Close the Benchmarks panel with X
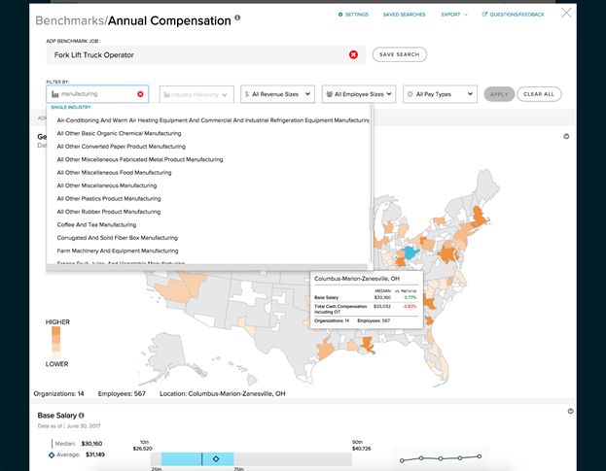Image resolution: width=606 pixels, height=471 pixels. point(567,14)
